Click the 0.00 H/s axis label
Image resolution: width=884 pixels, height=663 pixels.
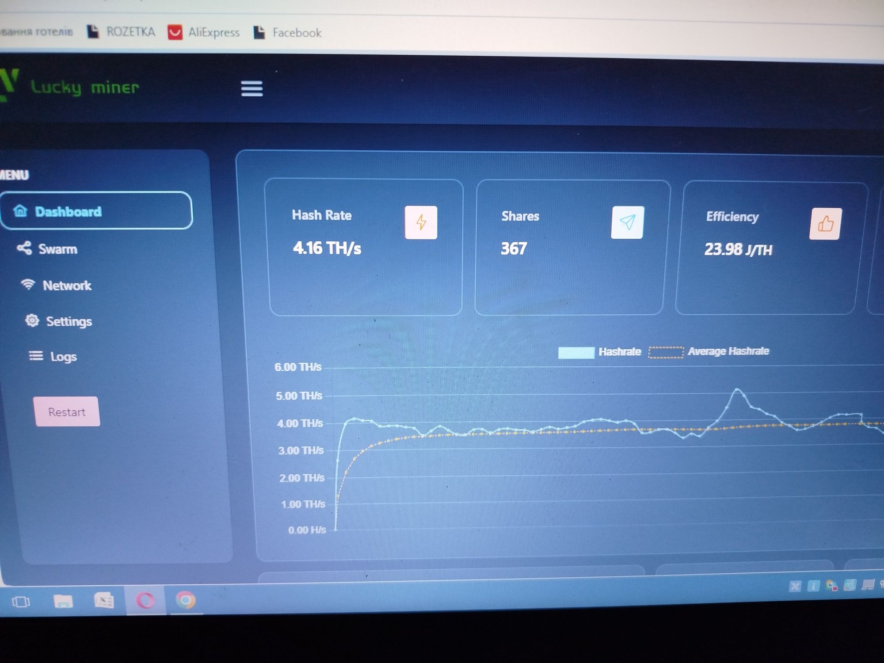307,530
